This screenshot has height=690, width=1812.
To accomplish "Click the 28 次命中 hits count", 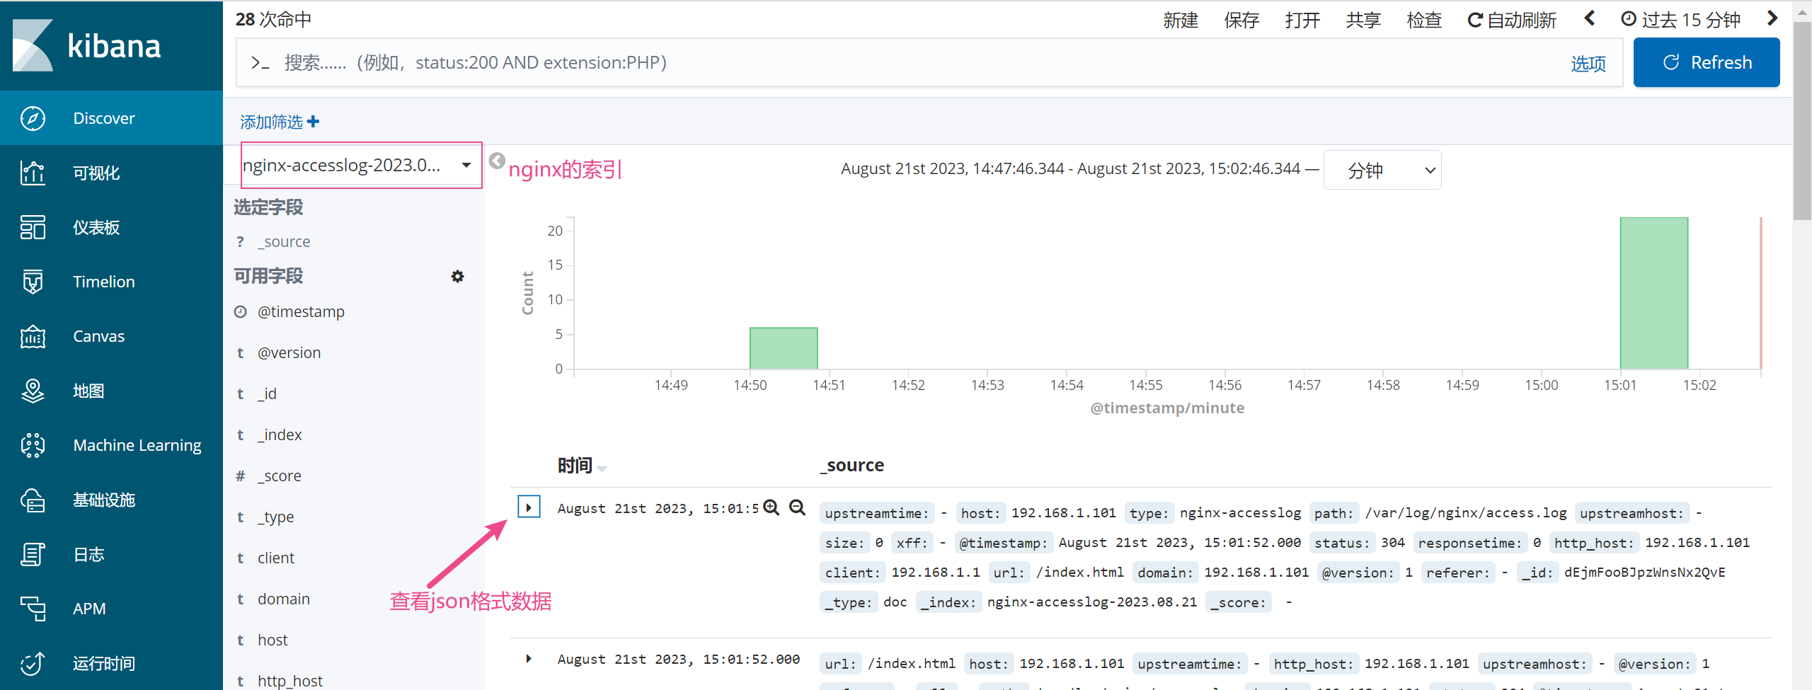I will click(273, 19).
